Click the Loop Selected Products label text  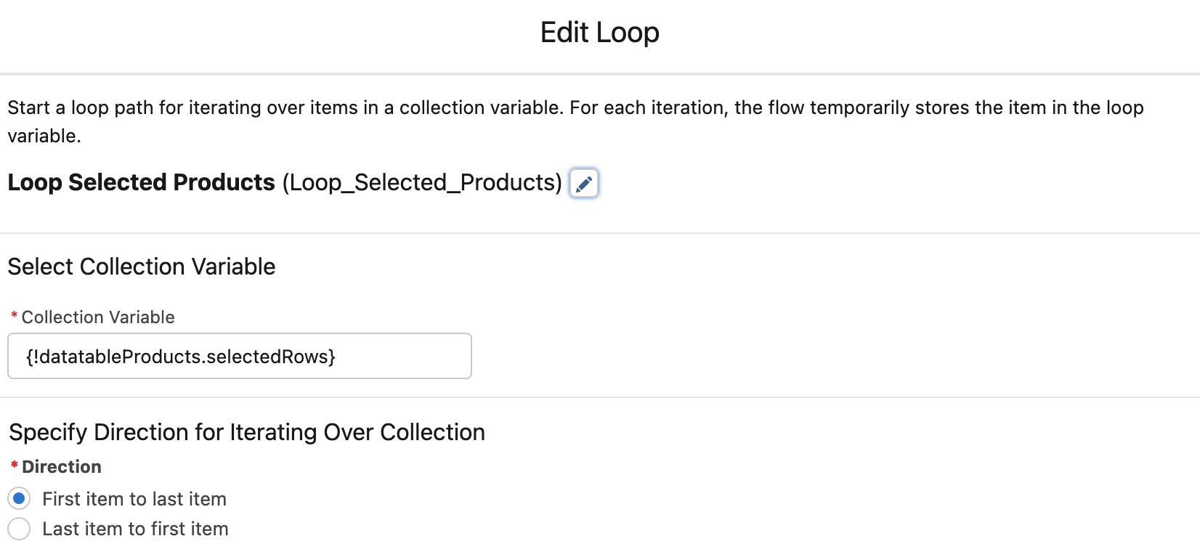(139, 182)
